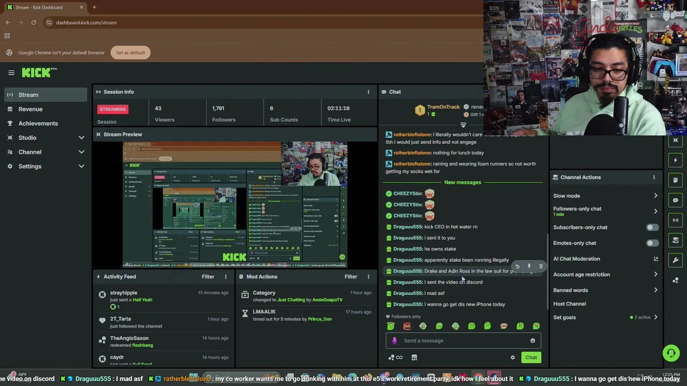The height and width of the screenshot is (386, 687).
Task: Open the hamburger menu beside the Kick logo
Action: point(11,73)
